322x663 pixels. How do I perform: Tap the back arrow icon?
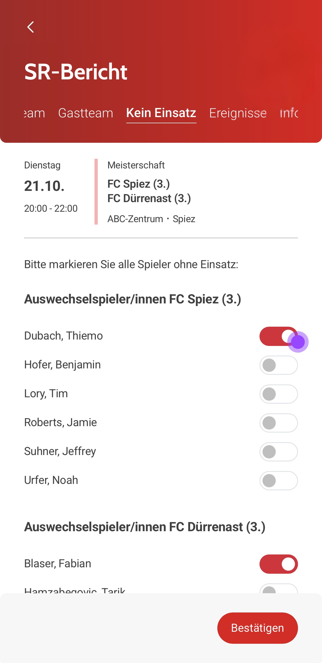point(31,27)
